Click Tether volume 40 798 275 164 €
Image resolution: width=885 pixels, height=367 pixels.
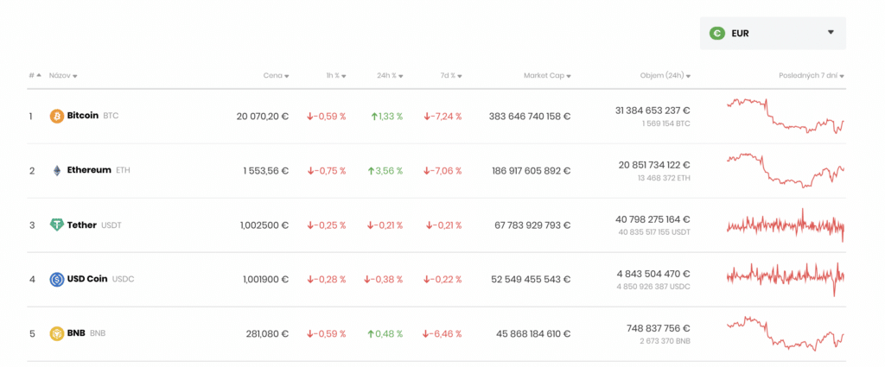click(x=653, y=218)
